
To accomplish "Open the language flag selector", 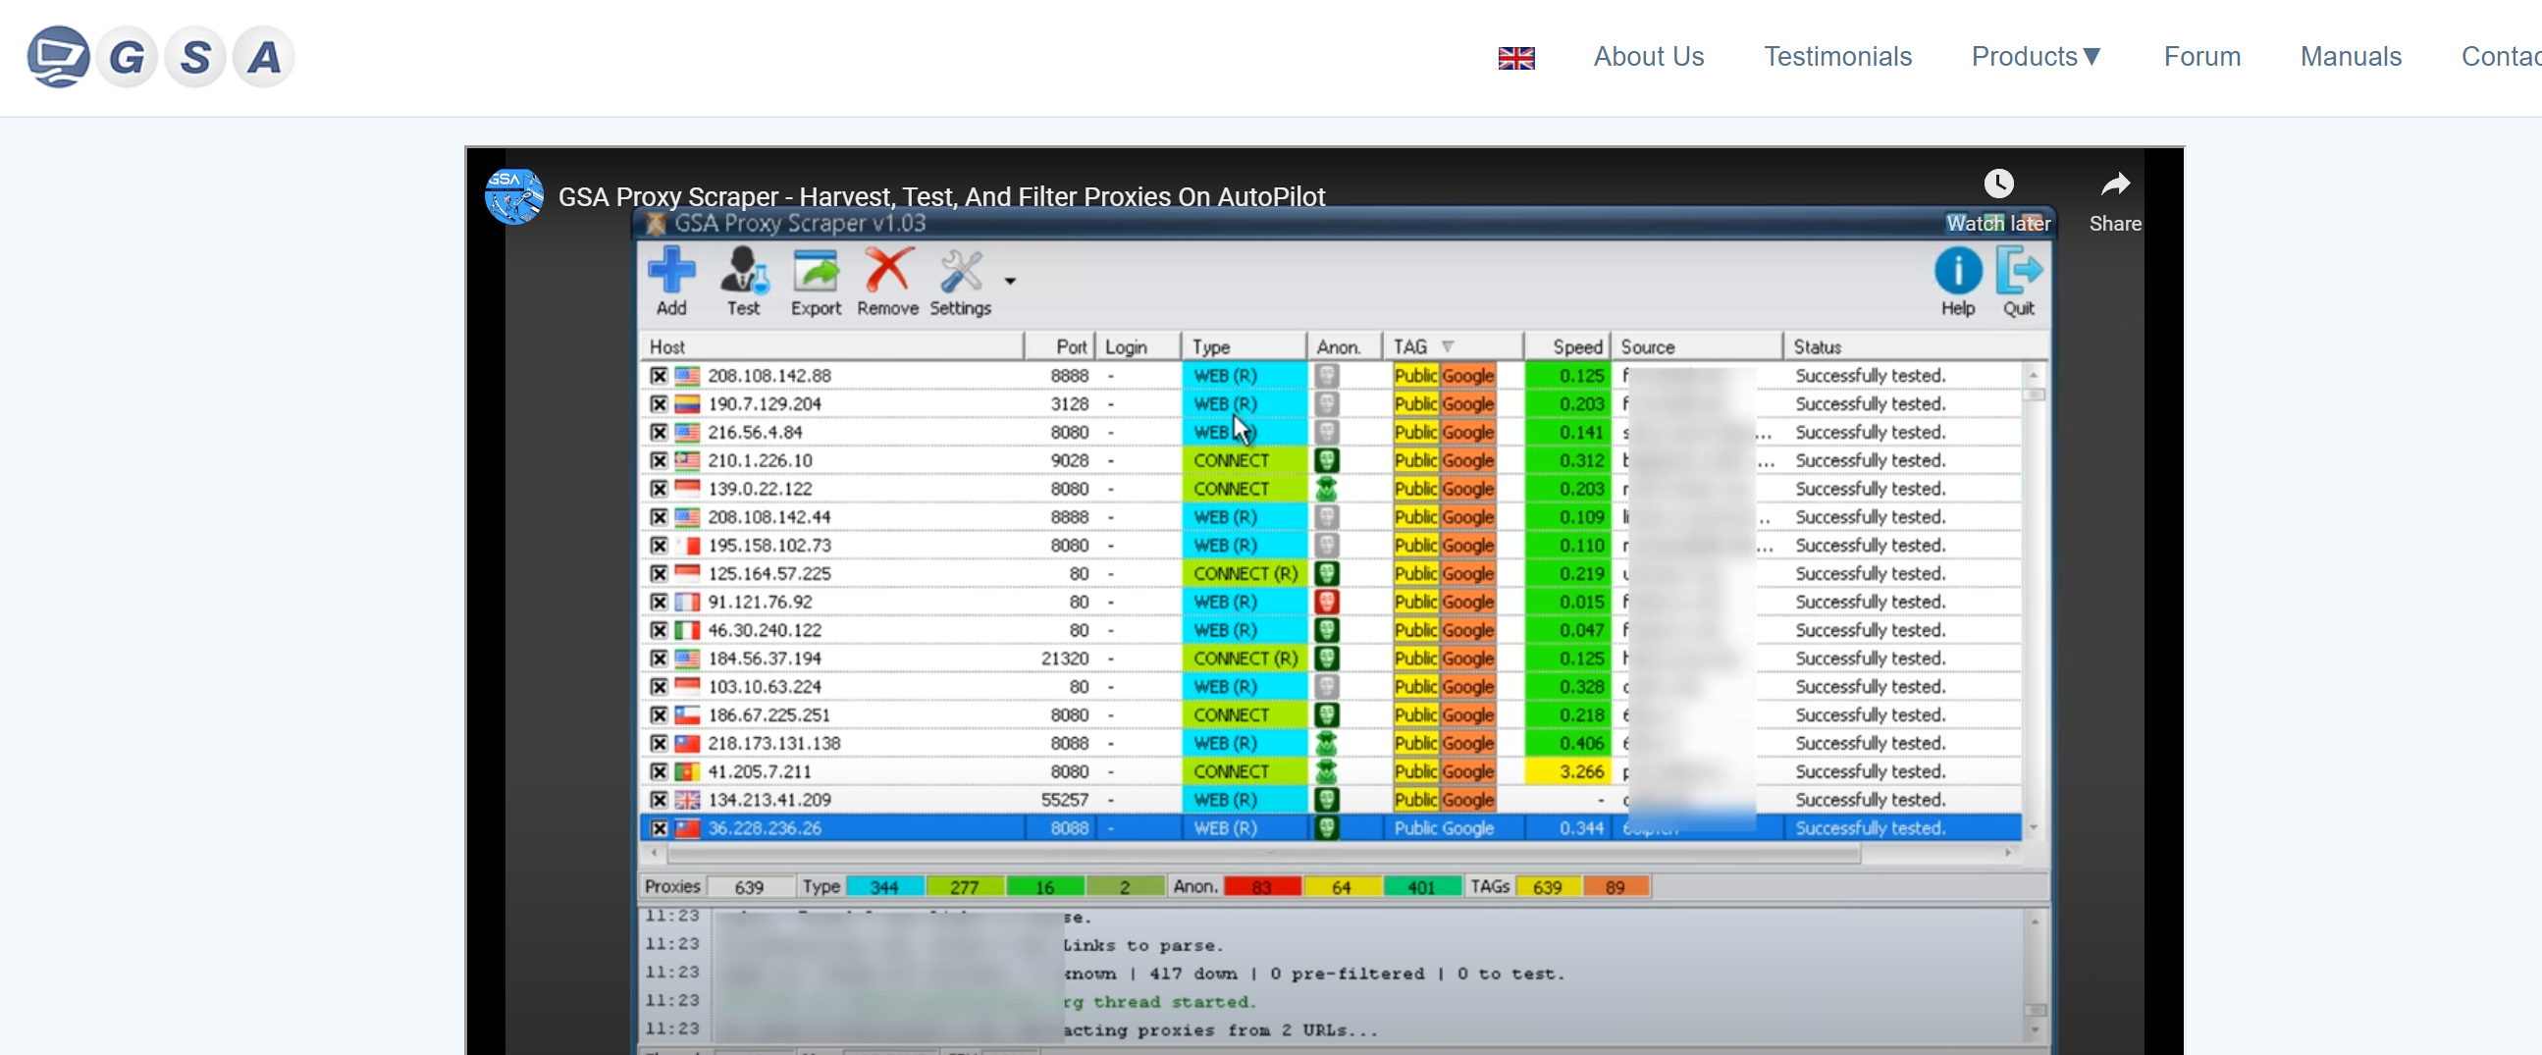I will pos(1515,58).
